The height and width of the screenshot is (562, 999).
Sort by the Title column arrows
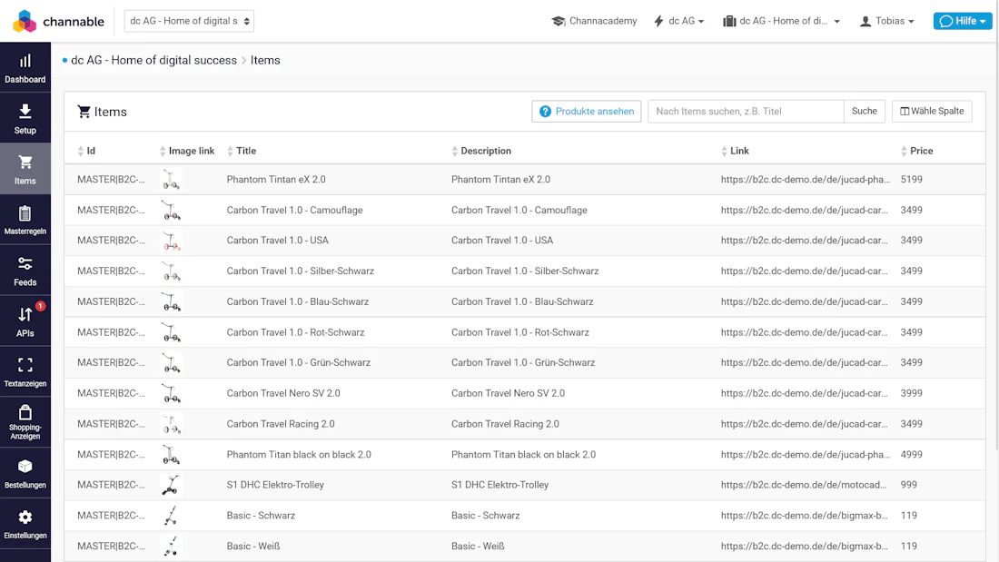pos(230,151)
